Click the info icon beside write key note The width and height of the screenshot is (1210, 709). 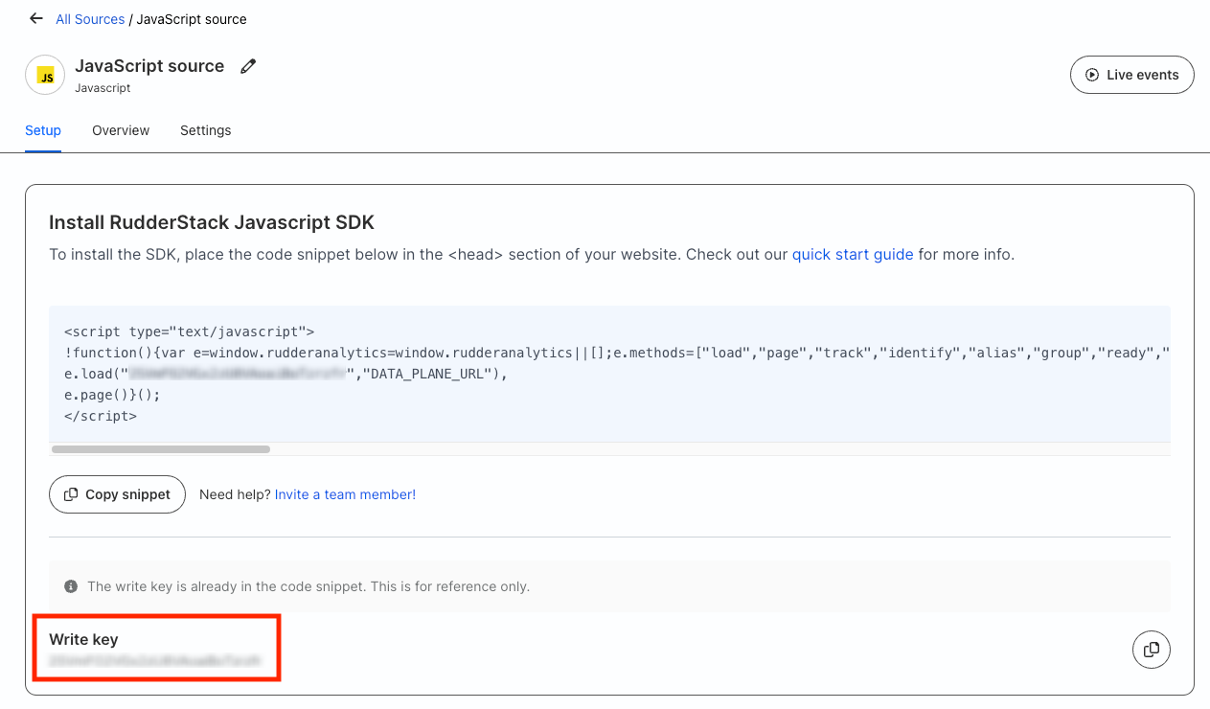click(x=71, y=586)
